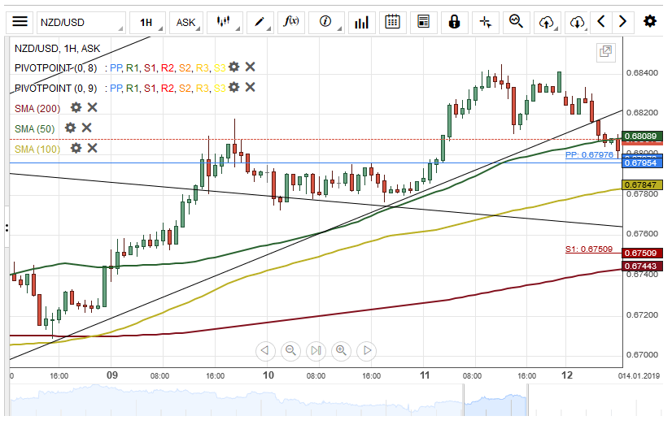Open the candlestick chart type picker

[x=224, y=22]
